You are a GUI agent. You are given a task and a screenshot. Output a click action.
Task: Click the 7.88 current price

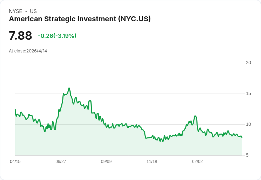coord(20,35)
